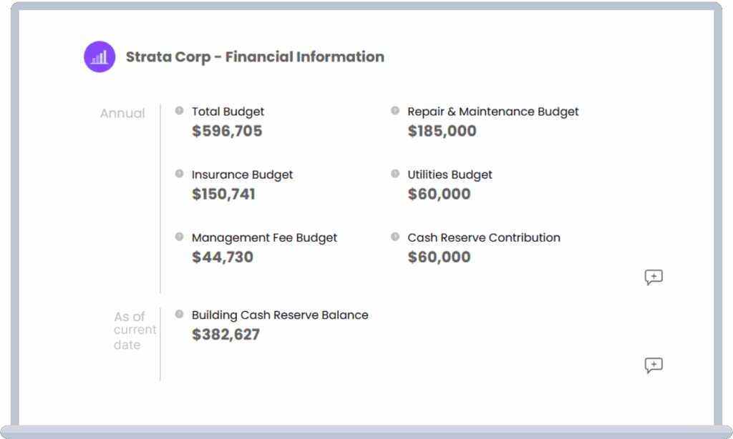
Task: Click the info icon beside Insurance Budget
Action: click(178, 172)
